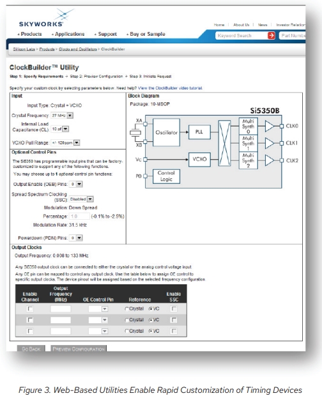The image size is (322, 398).
Task: Click the PLL block in diagram
Action: click(x=199, y=132)
